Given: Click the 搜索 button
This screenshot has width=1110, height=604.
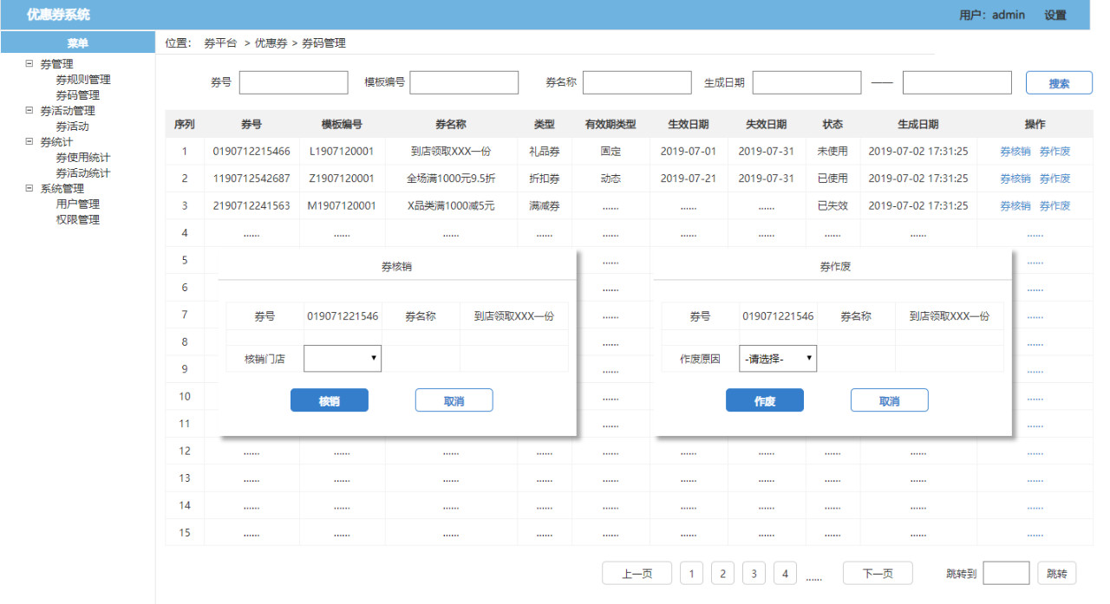Looking at the screenshot, I should [1059, 83].
